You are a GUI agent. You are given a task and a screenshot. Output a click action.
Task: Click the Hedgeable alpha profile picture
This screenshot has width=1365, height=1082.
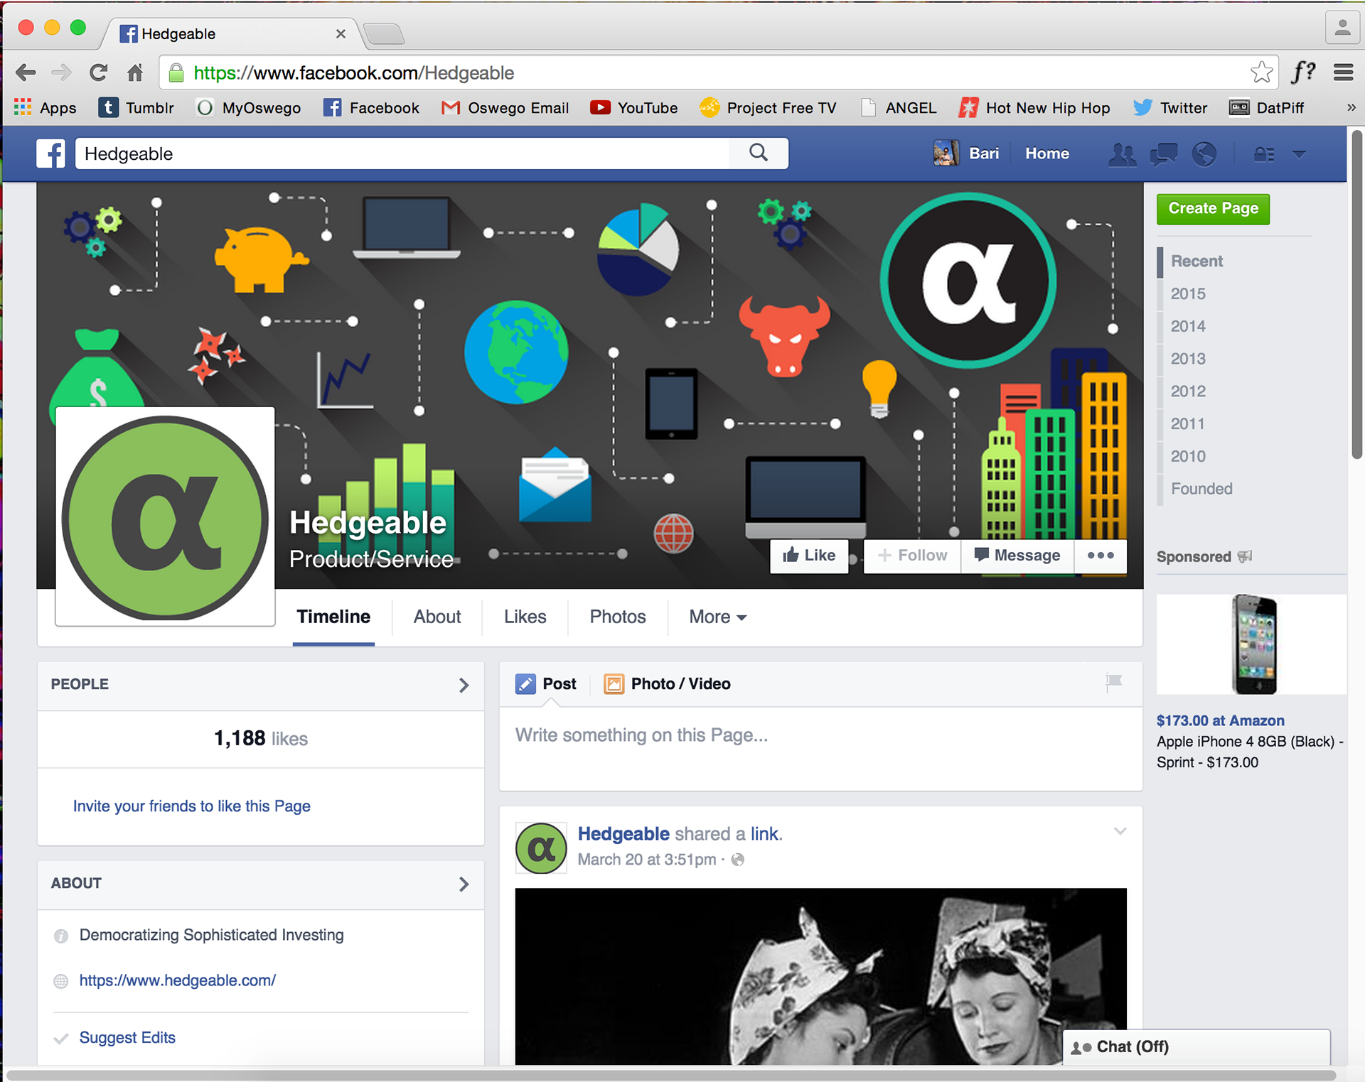pos(165,517)
